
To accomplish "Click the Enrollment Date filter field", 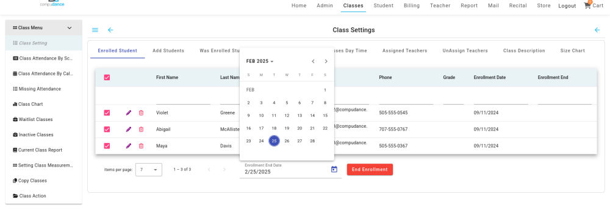I will pos(501,100).
